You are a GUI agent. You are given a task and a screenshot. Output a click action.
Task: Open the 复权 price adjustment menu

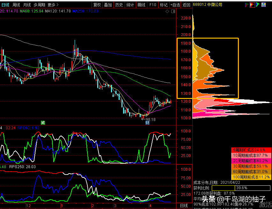(x=97, y=5)
